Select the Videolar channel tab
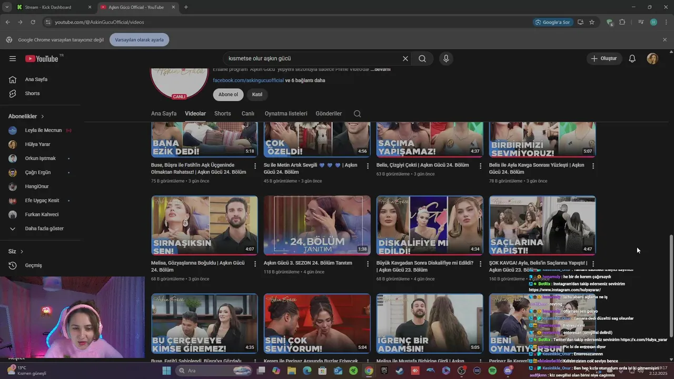The height and width of the screenshot is (379, 674). [195, 114]
